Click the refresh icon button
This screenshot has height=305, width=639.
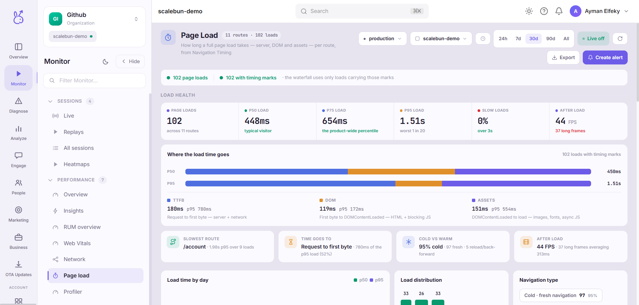pyautogui.click(x=620, y=39)
